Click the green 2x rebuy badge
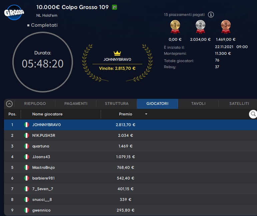The width and height of the screenshot is (257, 216). point(114,7)
